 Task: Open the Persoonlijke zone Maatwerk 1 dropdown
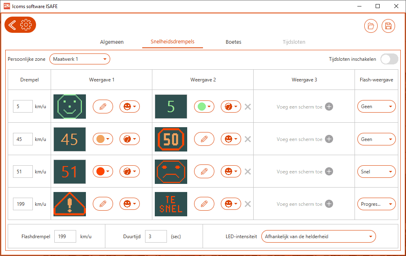click(x=80, y=59)
